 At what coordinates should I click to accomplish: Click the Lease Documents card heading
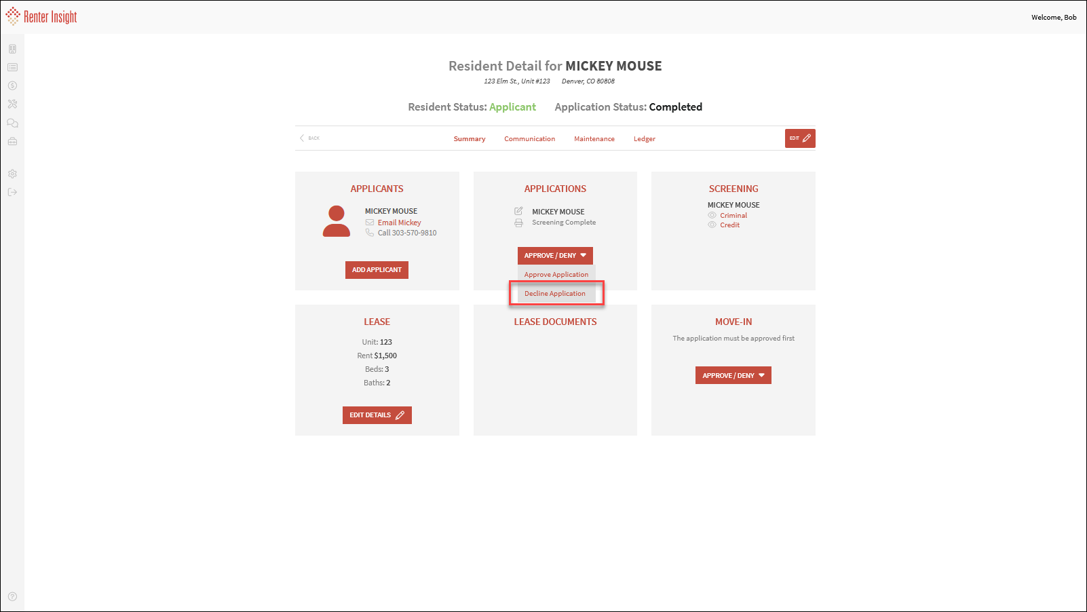click(555, 322)
